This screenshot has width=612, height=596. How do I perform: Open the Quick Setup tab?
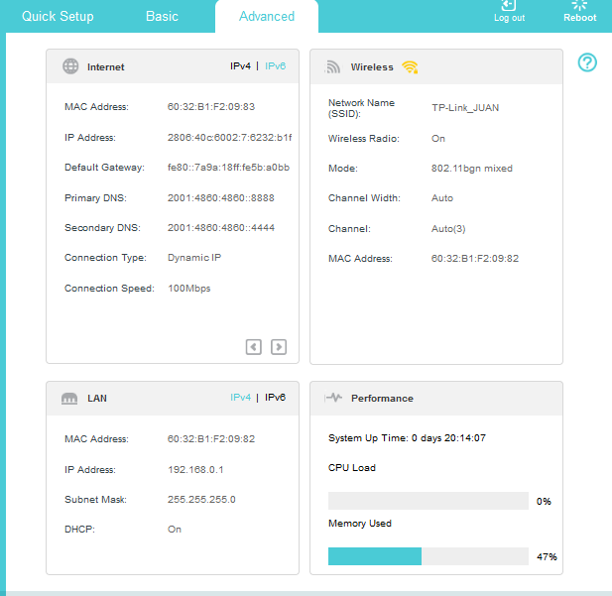[58, 16]
